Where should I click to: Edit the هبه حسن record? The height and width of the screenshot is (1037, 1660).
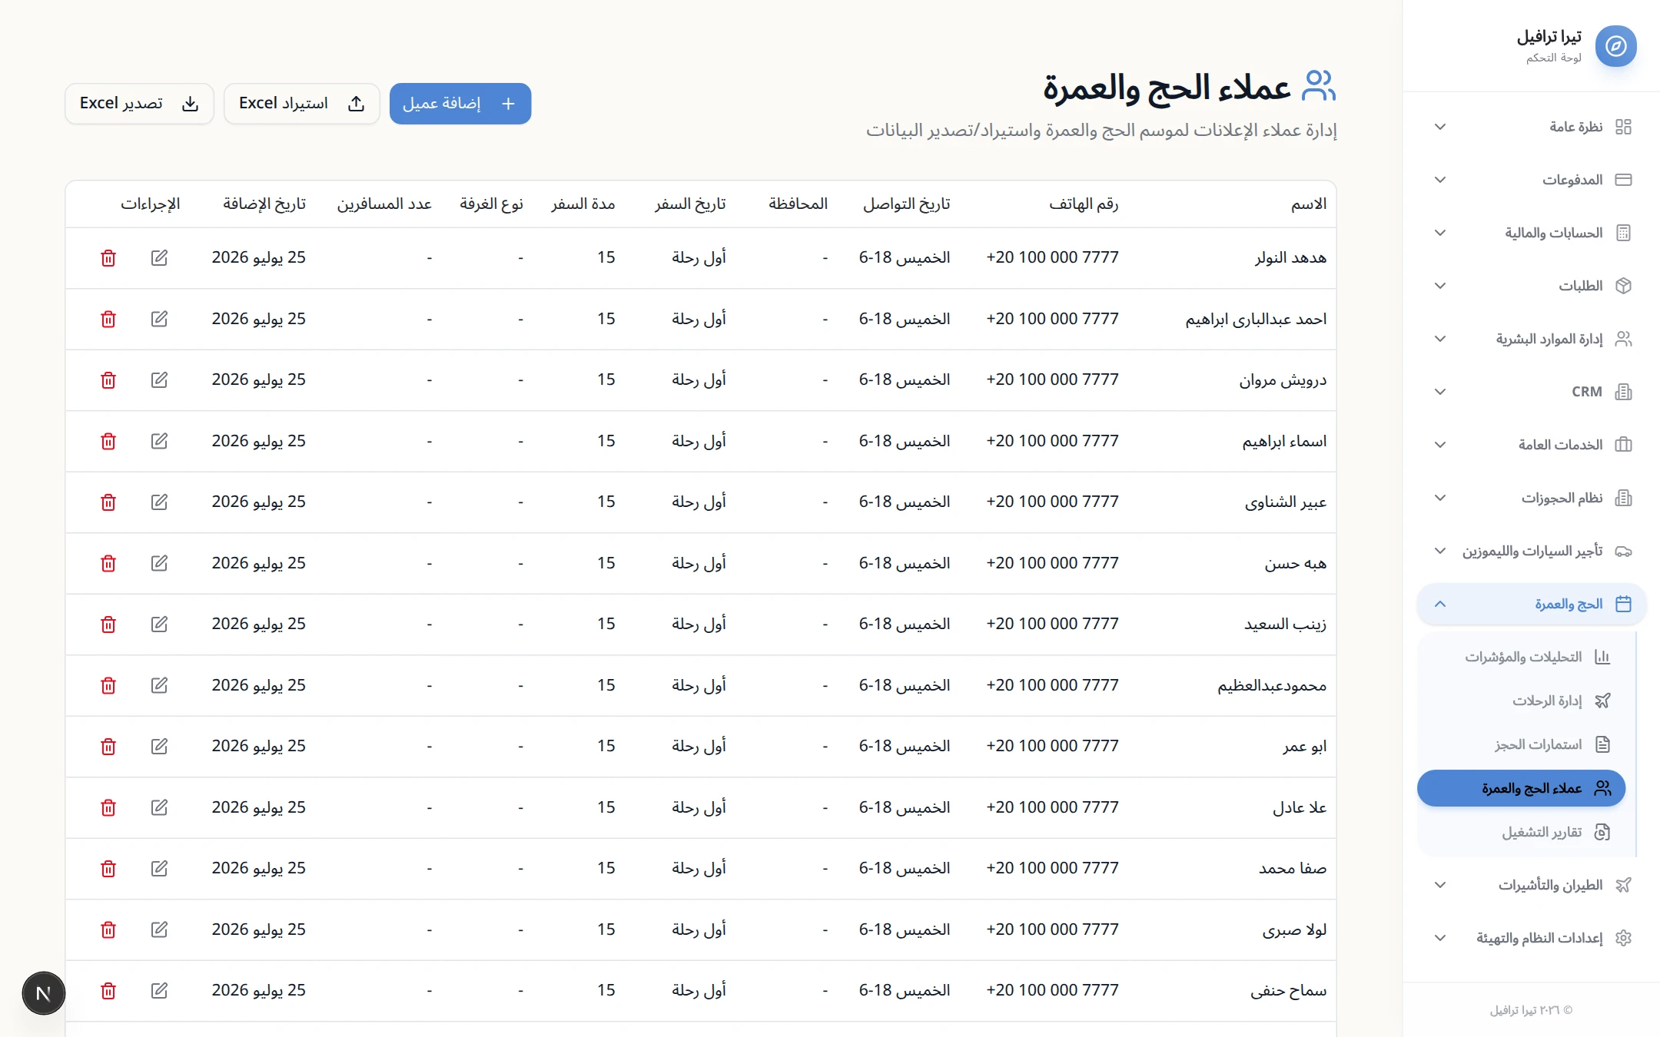point(159,563)
